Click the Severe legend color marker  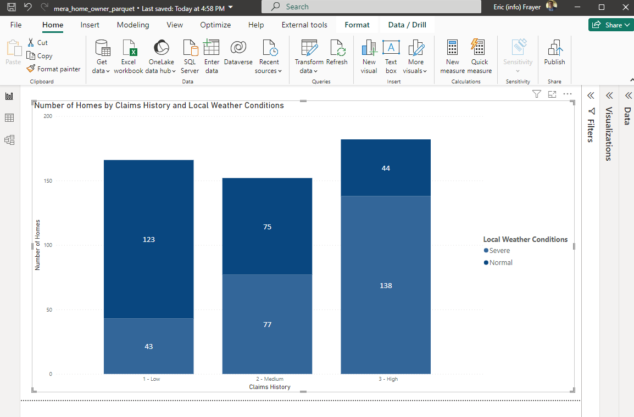point(486,251)
